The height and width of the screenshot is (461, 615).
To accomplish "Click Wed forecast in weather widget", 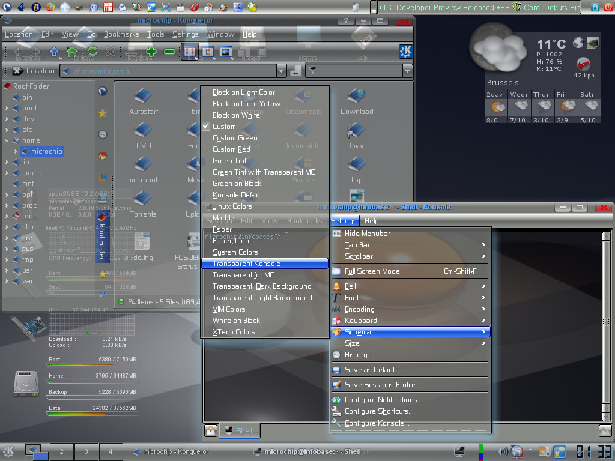I will pyautogui.click(x=518, y=107).
